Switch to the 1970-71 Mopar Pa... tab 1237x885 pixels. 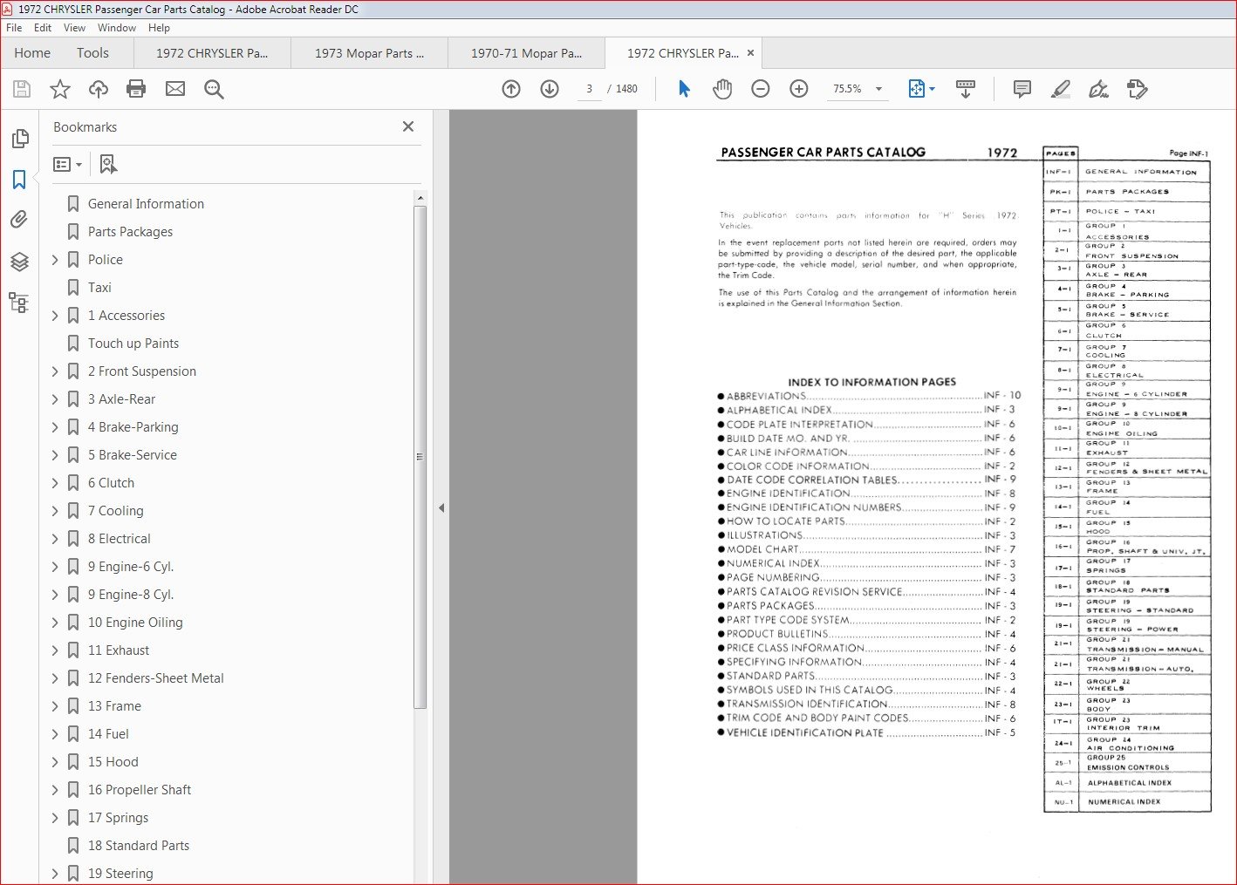click(526, 53)
